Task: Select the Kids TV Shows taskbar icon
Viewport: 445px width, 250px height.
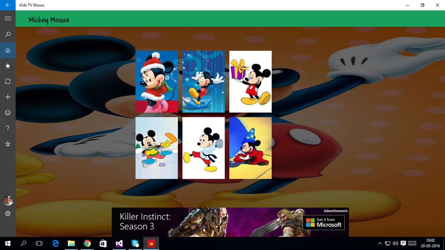Action: point(151,244)
